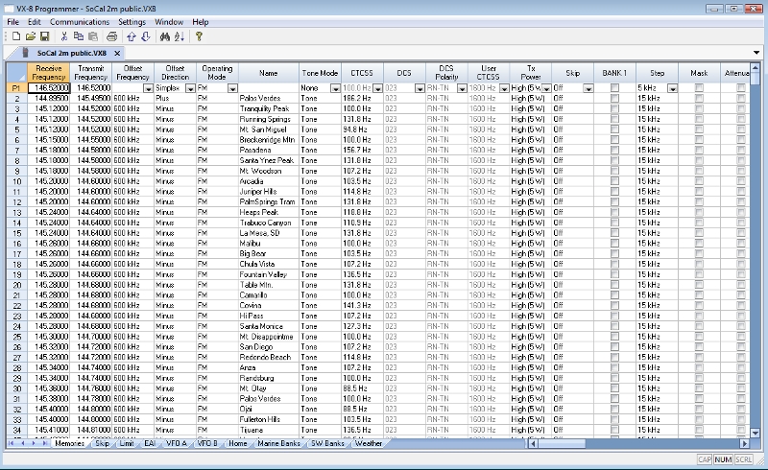Image resolution: width=768 pixels, height=470 pixels.
Task: Switch to the Marine Banks tab
Action: click(279, 444)
